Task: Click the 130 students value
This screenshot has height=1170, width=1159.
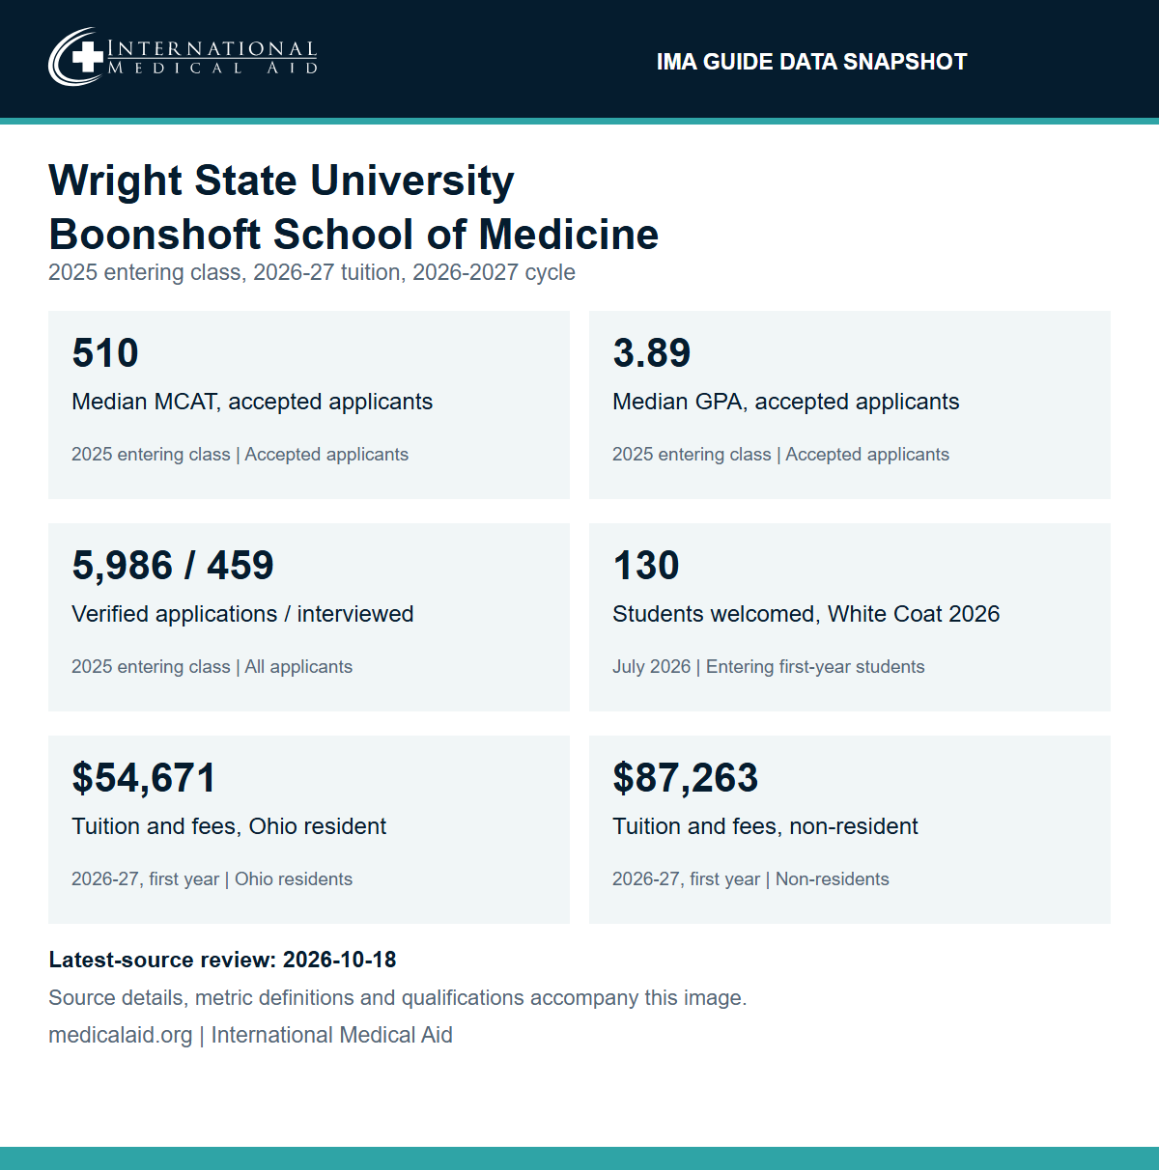Action: click(x=646, y=566)
